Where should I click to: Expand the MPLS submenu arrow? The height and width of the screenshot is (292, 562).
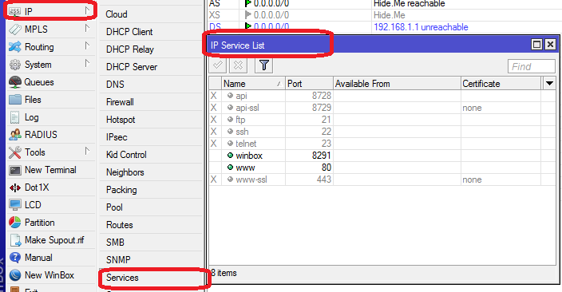pyautogui.click(x=87, y=28)
